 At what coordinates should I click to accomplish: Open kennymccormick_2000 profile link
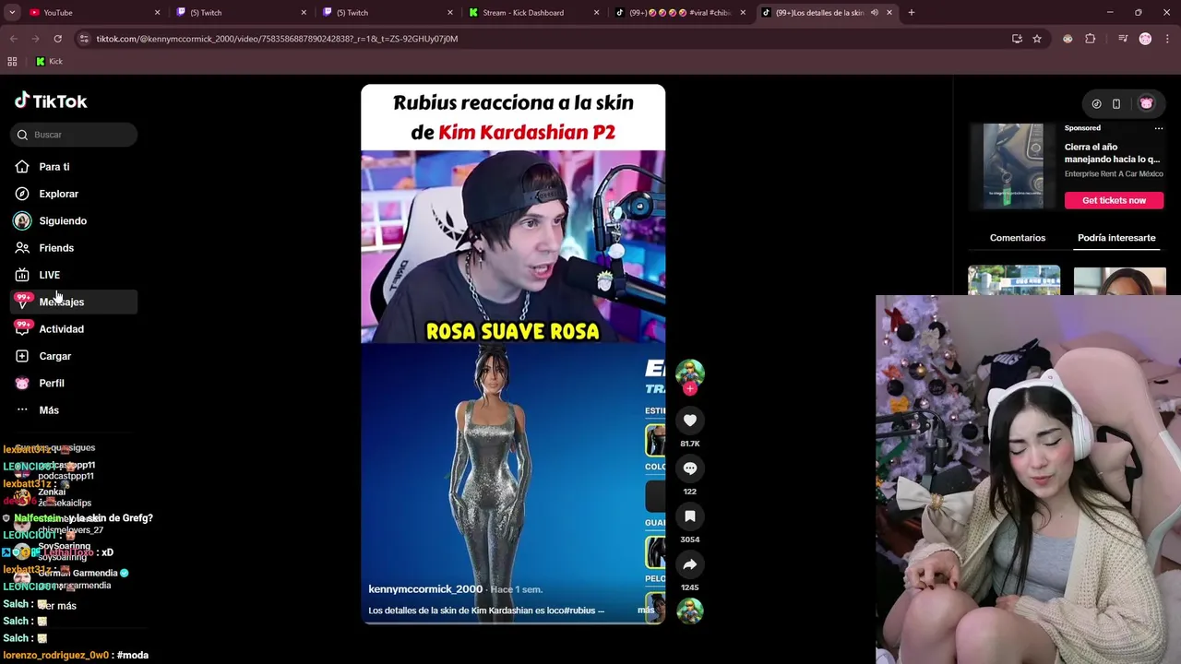coord(425,589)
